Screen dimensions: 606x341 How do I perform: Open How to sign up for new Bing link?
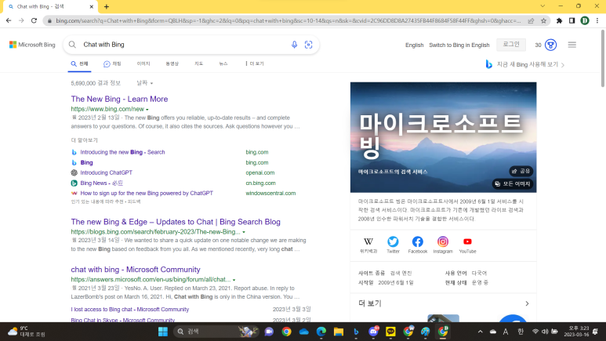point(147,194)
